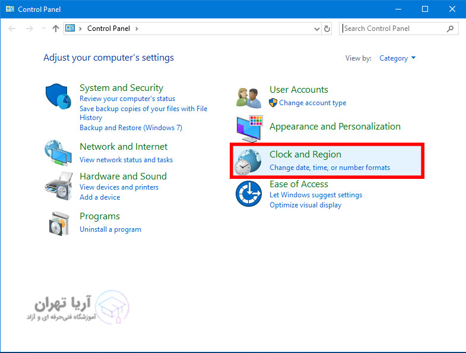
Task: Open the recent locations dropdown arrow
Action: click(x=43, y=29)
